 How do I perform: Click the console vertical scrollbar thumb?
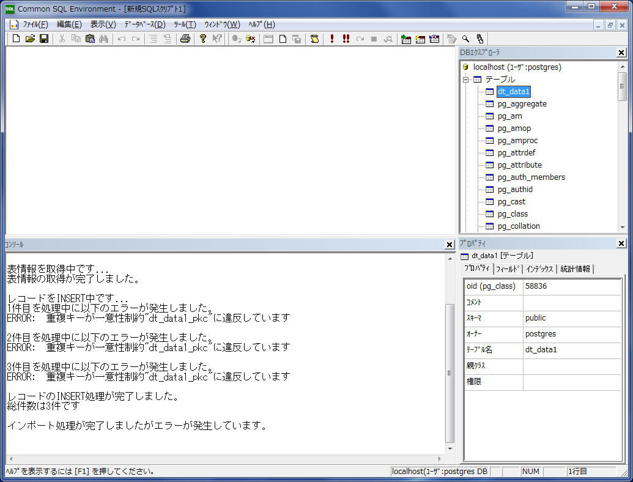tap(450, 373)
